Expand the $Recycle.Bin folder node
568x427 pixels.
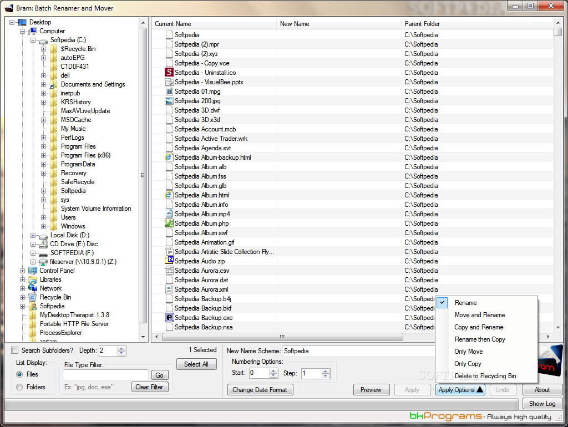(x=43, y=49)
